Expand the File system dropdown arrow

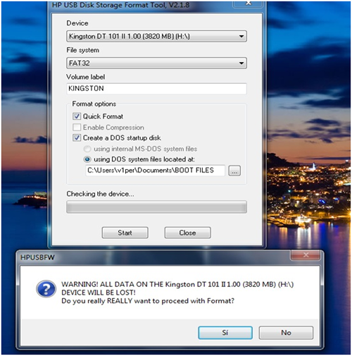(x=241, y=63)
